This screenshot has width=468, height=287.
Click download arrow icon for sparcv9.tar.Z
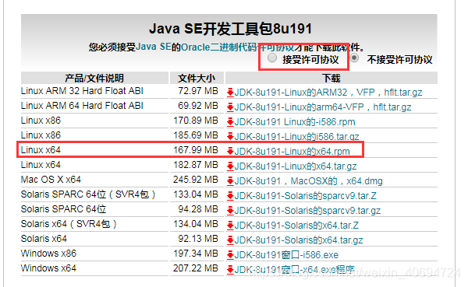230,196
